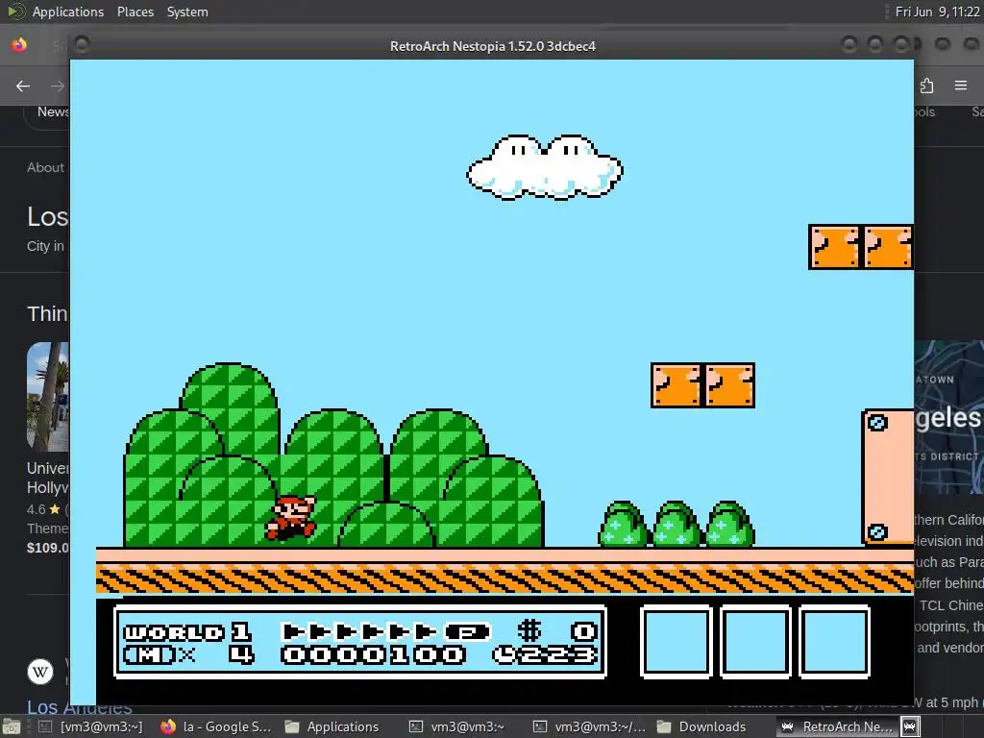Click the WORLD 1 label in the game HUD
This screenshot has height=738, width=984.
click(187, 631)
